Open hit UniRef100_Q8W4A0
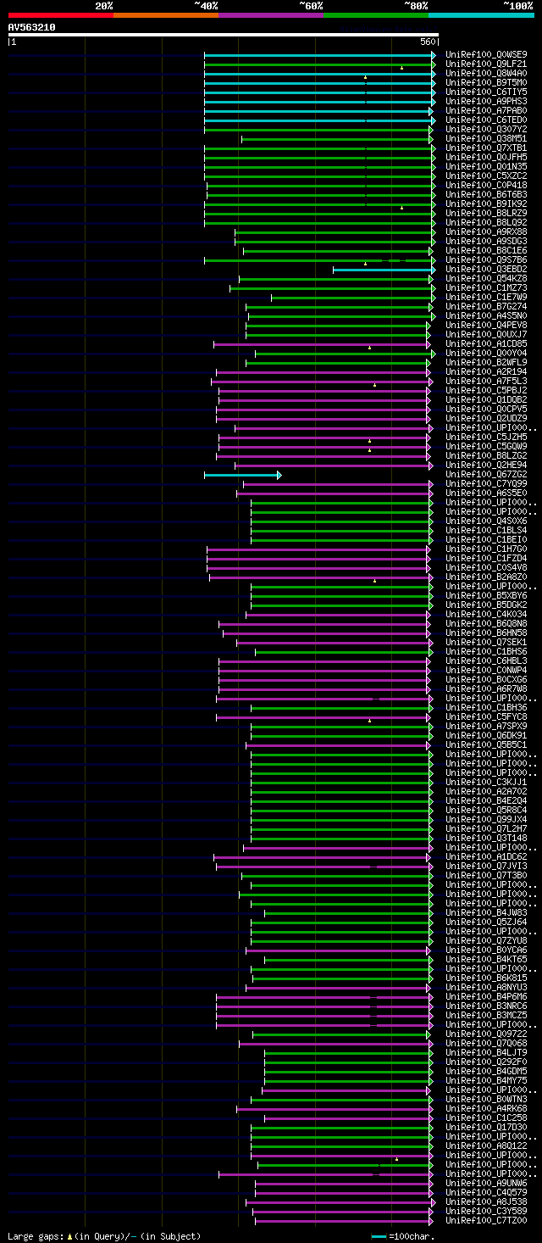This screenshot has width=542, height=1243. coord(486,73)
